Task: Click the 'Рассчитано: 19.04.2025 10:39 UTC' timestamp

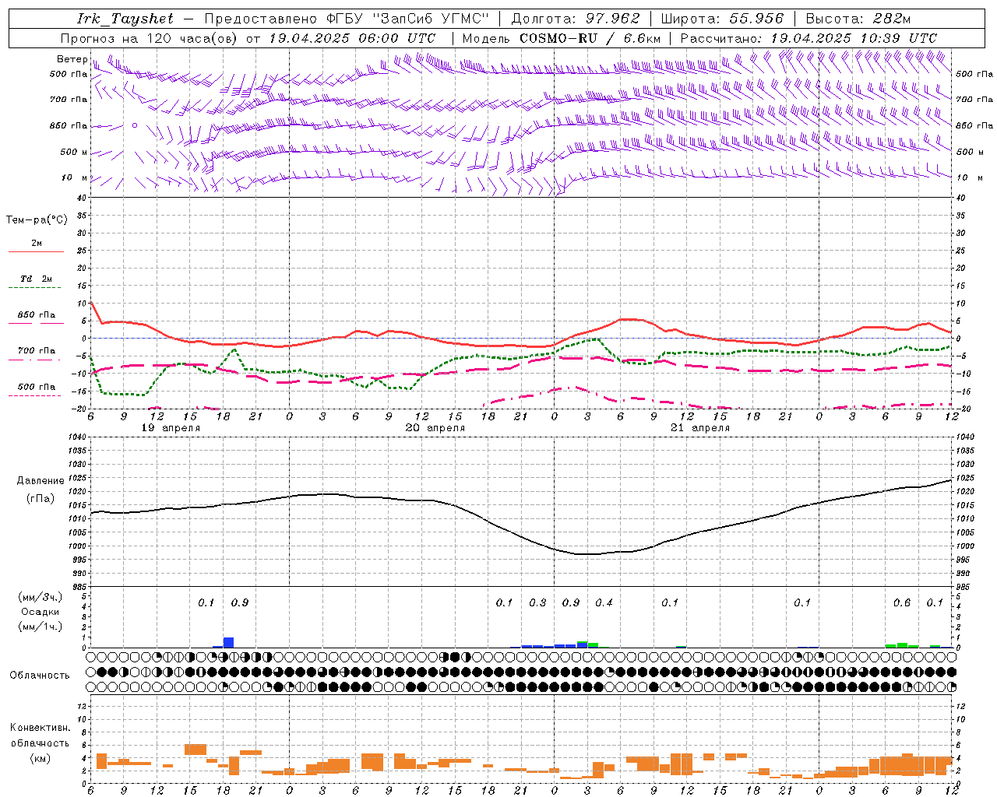Action: click(x=809, y=38)
